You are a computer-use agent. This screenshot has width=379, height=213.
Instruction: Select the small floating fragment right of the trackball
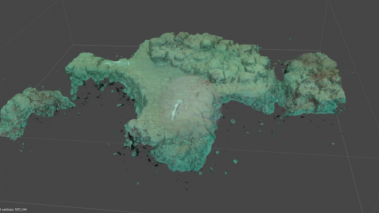point(233,121)
